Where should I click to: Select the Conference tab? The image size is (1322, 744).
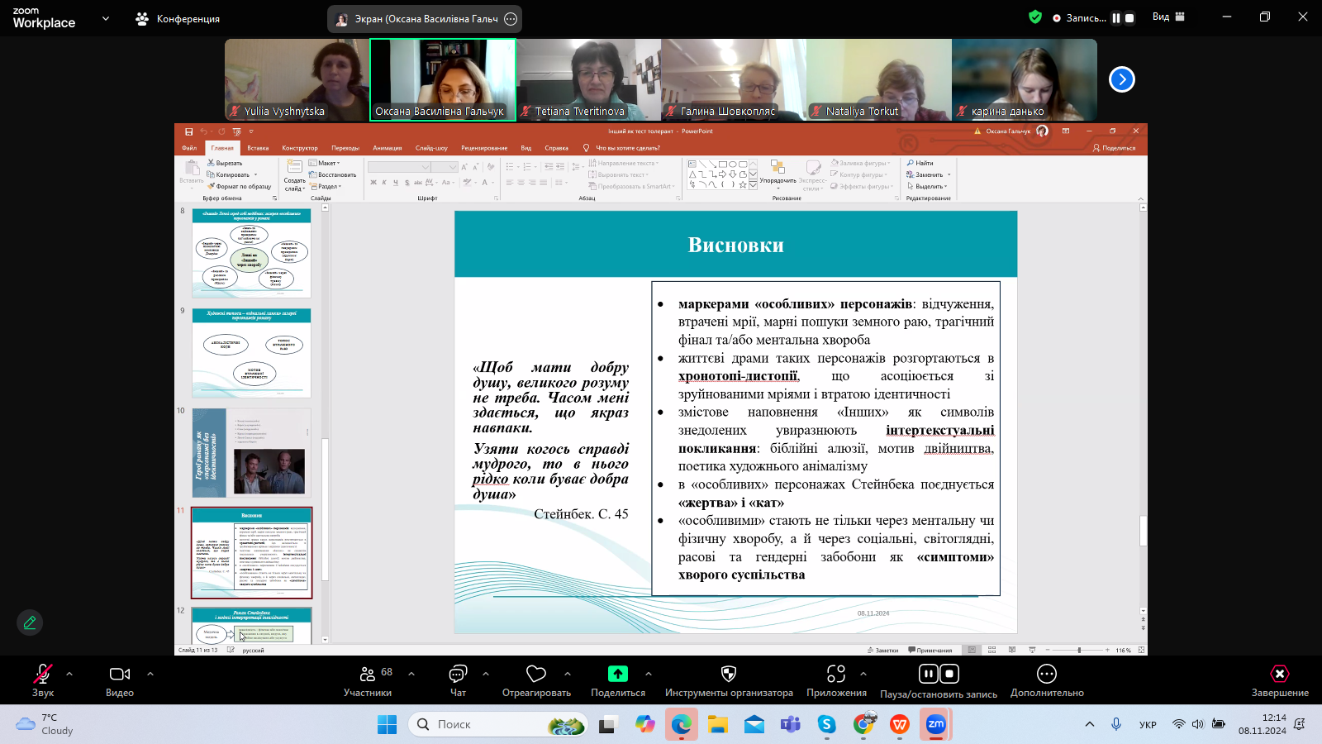pyautogui.click(x=178, y=19)
